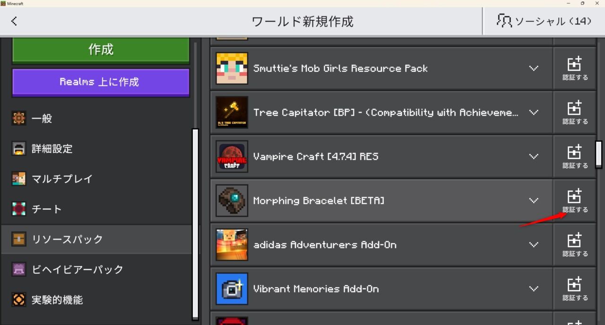Image resolution: width=605 pixels, height=325 pixels.
Task: Click the Vampire Craft logo thumbnail
Action: [232, 156]
